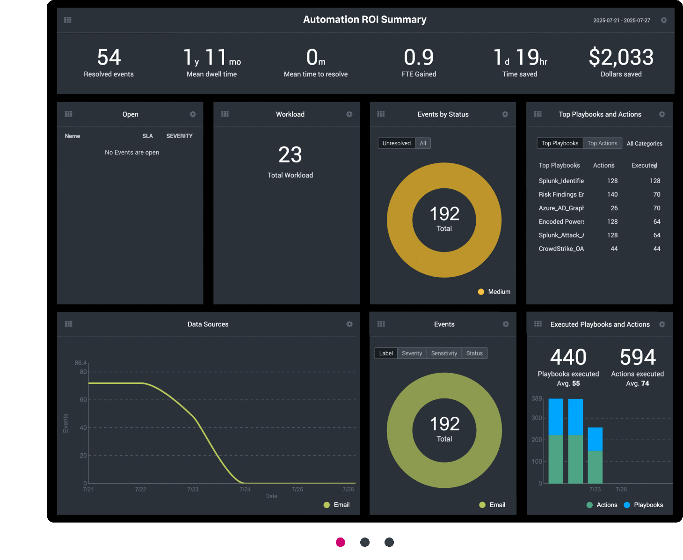Switch to the Sensitivity tab in Events panel
This screenshot has height=560, width=683.
point(443,353)
